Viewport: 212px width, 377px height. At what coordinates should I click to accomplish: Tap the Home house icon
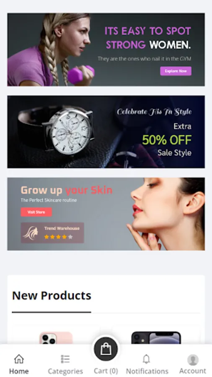(x=19, y=359)
